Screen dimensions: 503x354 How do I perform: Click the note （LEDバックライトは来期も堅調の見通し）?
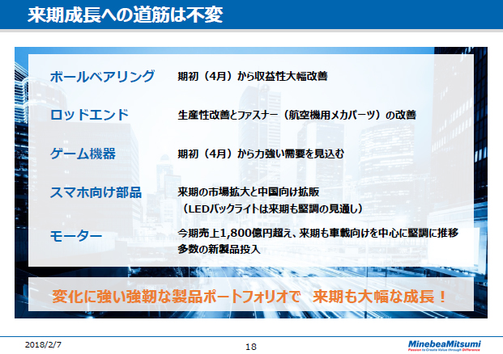tap(272, 209)
